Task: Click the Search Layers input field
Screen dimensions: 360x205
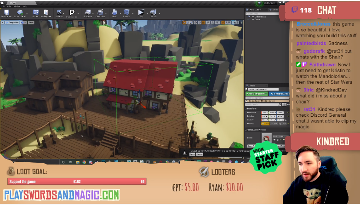Action: click(262, 14)
